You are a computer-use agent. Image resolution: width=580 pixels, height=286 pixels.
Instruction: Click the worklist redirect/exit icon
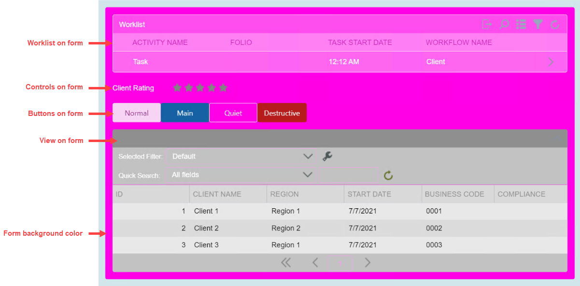tap(487, 24)
